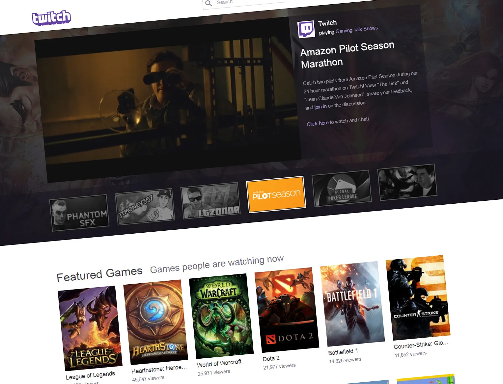Click the 'Hearthstone: Heroe...' title text
This screenshot has width=503, height=384.
pyautogui.click(x=159, y=369)
